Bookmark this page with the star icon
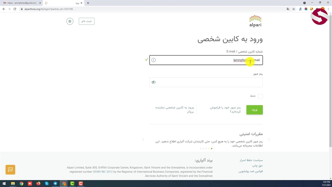Screen dimensions: 332x187 pos(294,9)
